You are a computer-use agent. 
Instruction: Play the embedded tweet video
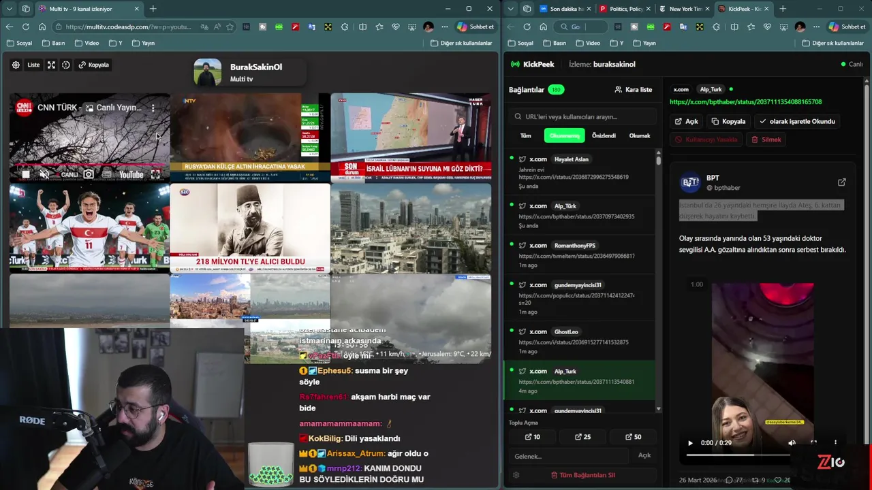point(690,443)
